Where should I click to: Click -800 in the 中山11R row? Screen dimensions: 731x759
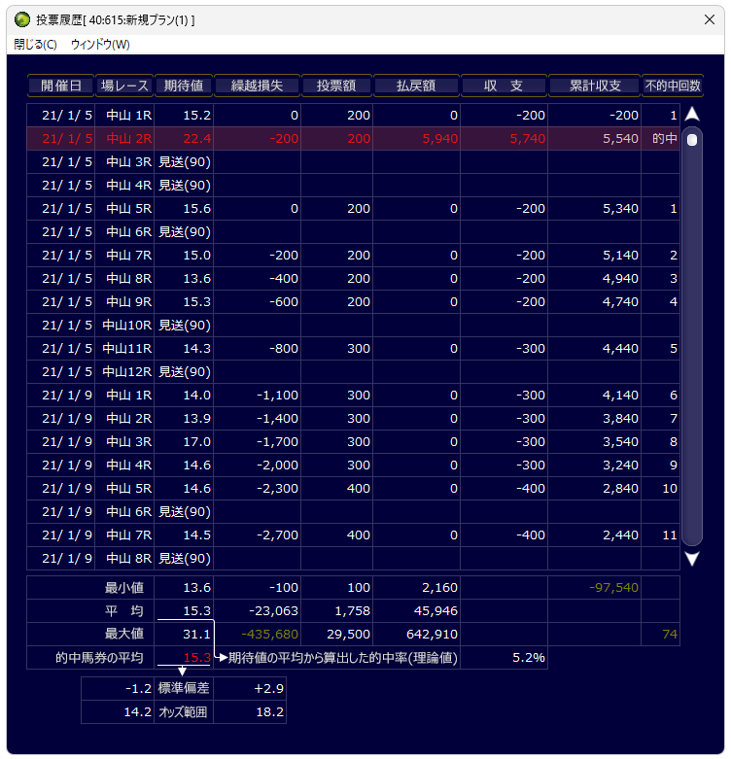(284, 349)
